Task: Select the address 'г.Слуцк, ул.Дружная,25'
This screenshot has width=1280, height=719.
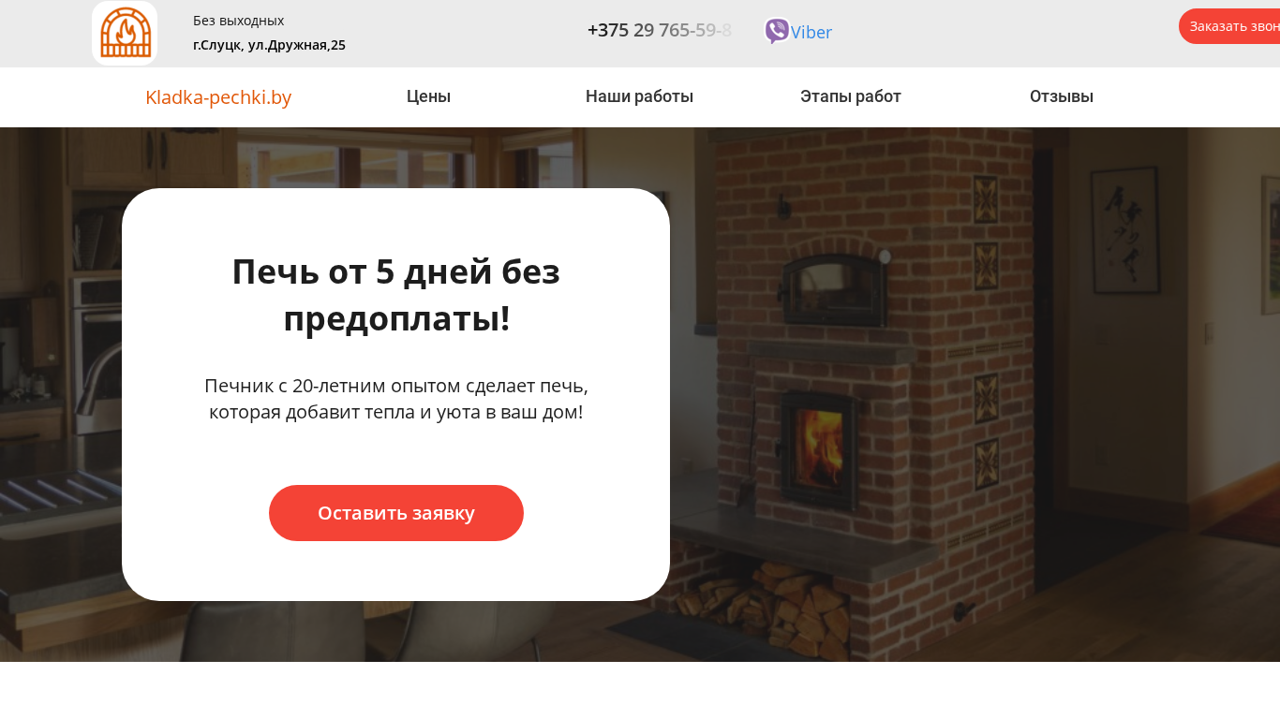Action: coord(269,45)
